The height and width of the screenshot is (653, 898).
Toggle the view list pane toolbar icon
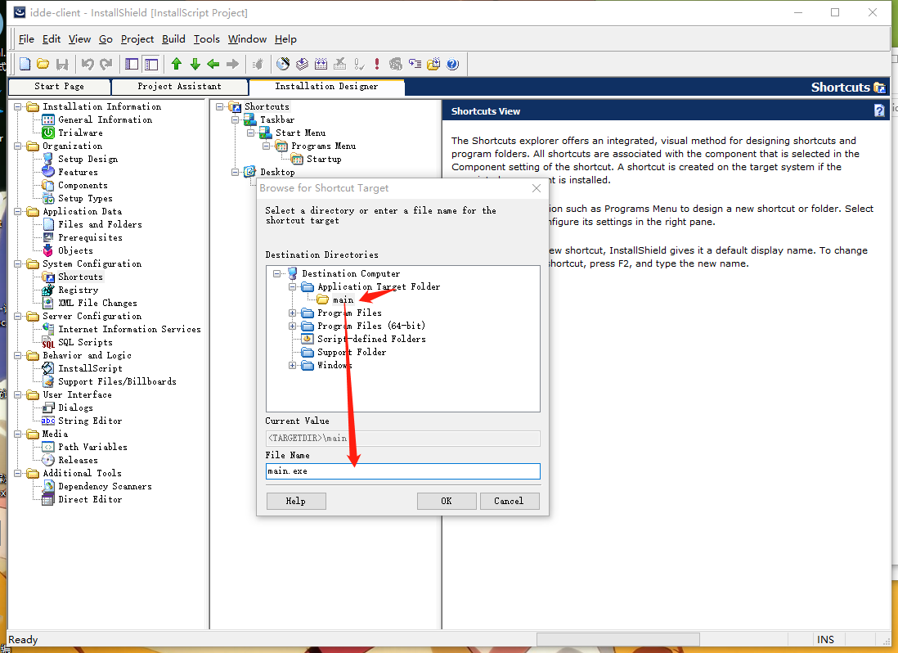132,64
